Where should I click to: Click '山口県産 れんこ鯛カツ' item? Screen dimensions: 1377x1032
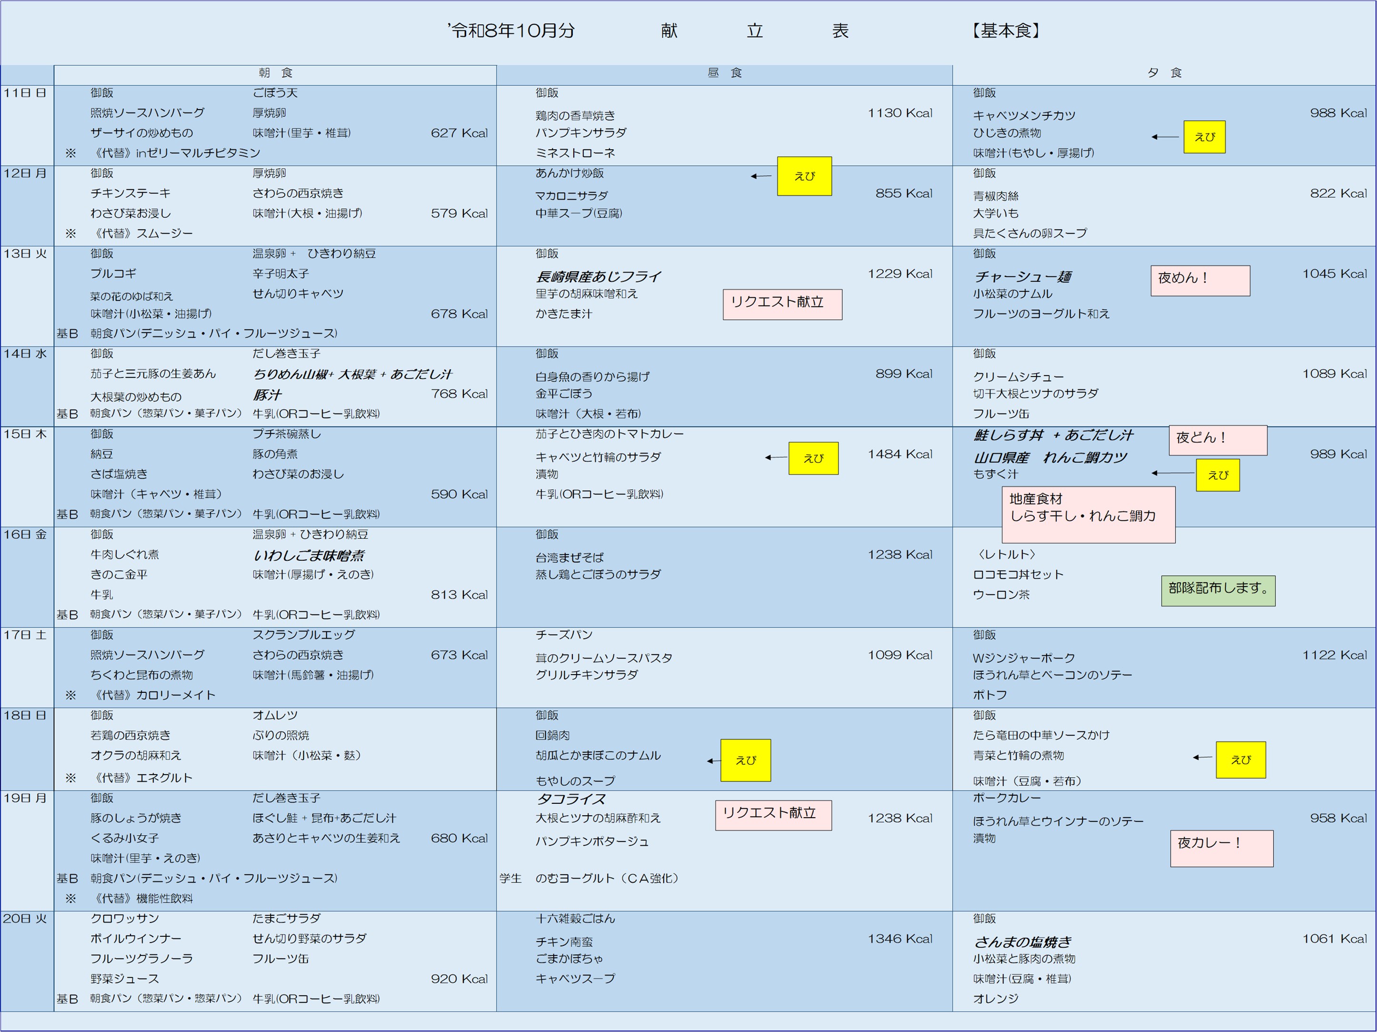[x=1050, y=458]
